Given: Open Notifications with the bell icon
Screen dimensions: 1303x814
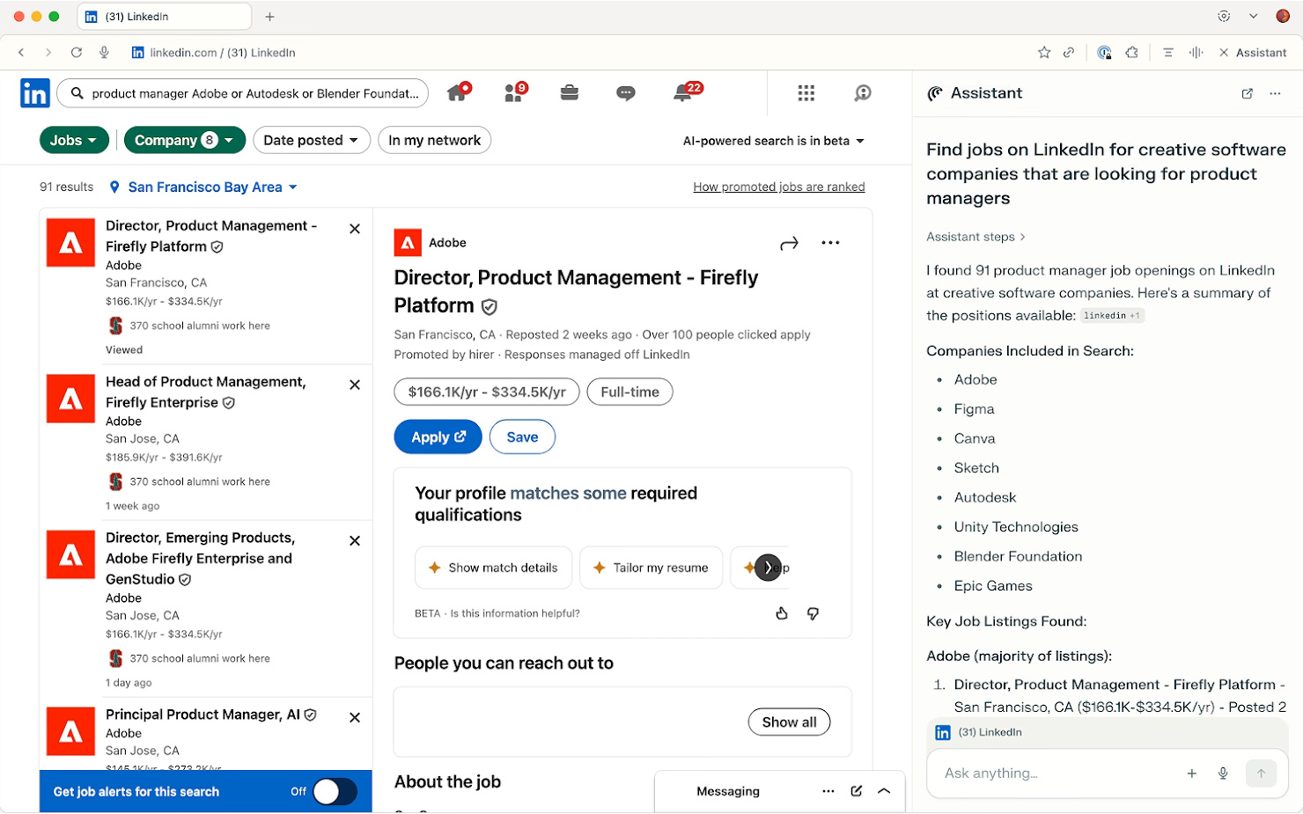Looking at the screenshot, I should coord(681,92).
